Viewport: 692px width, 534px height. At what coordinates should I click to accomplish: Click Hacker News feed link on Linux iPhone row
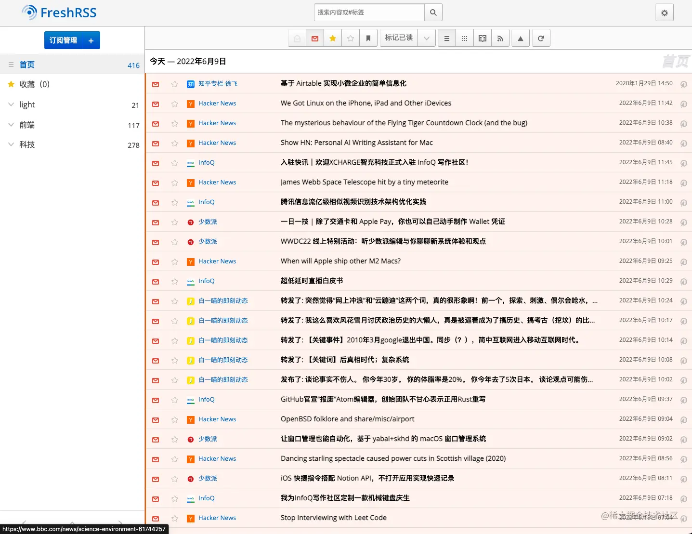(217, 104)
